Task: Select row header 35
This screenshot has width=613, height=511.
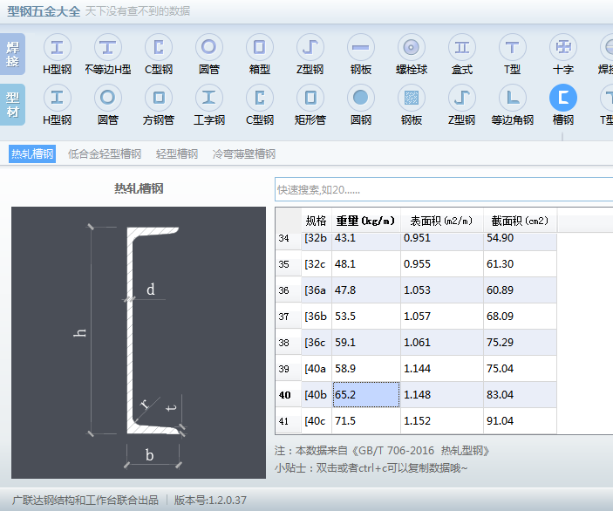Action: point(289,264)
